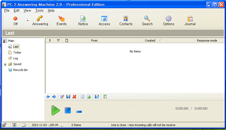Open the Options gear tool
The height and width of the screenshot is (130, 226).
tap(169, 21)
